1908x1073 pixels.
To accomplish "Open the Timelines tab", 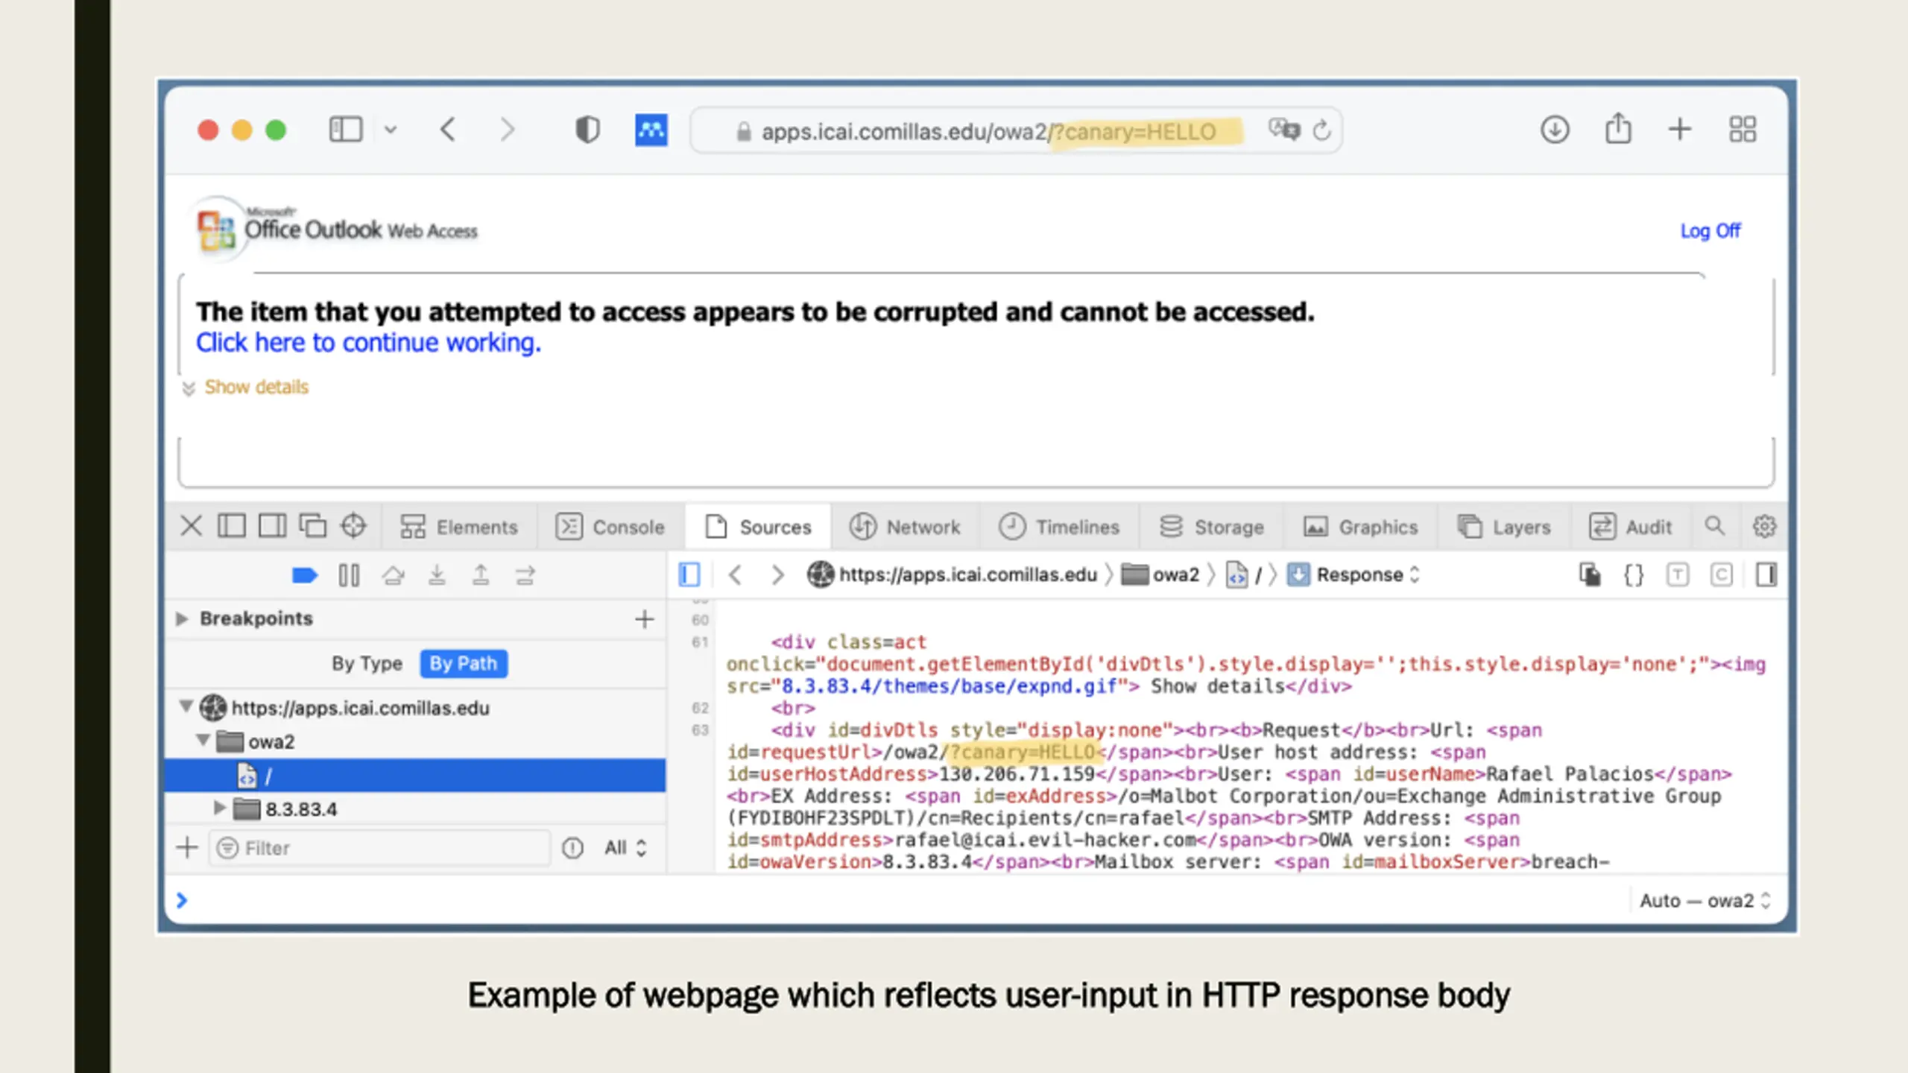I will [1059, 527].
